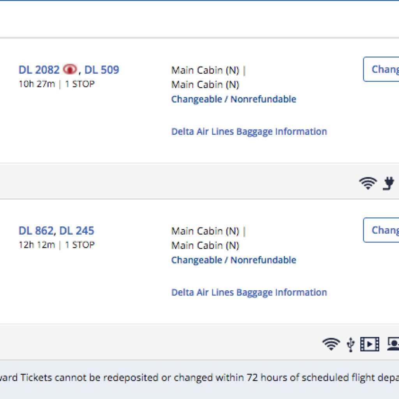Viewport: 399px width, 399px height.
Task: Open first Changeable / Nonrefundable fare rules link
Action: [234, 99]
